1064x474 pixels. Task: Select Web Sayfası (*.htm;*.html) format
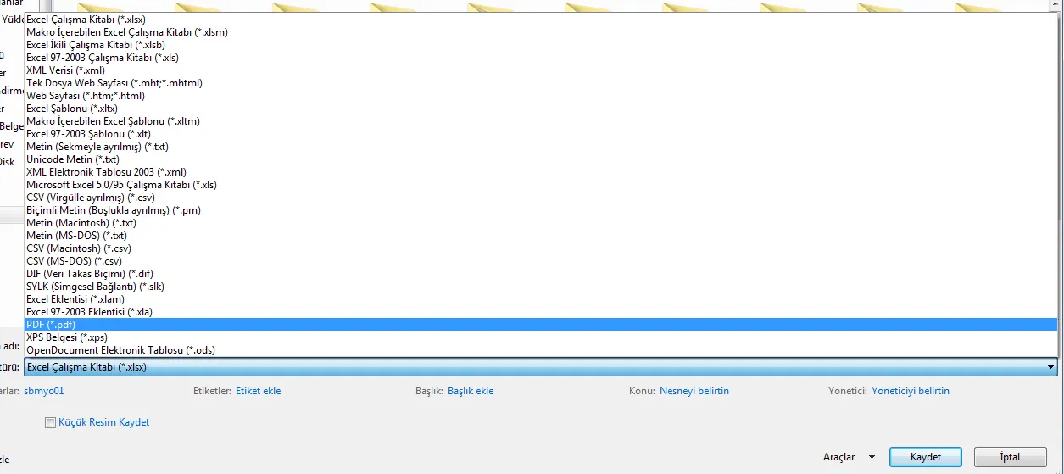click(85, 96)
